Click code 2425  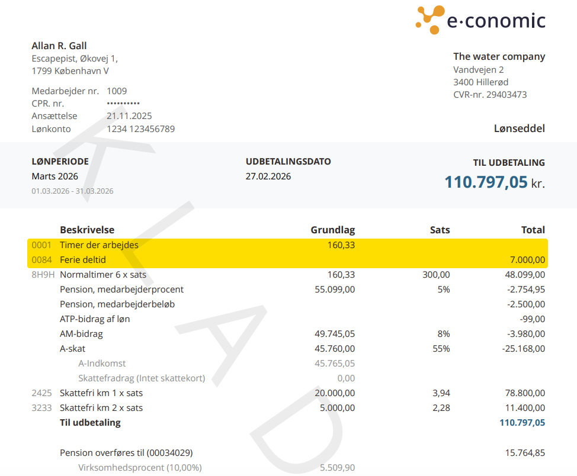point(41,393)
